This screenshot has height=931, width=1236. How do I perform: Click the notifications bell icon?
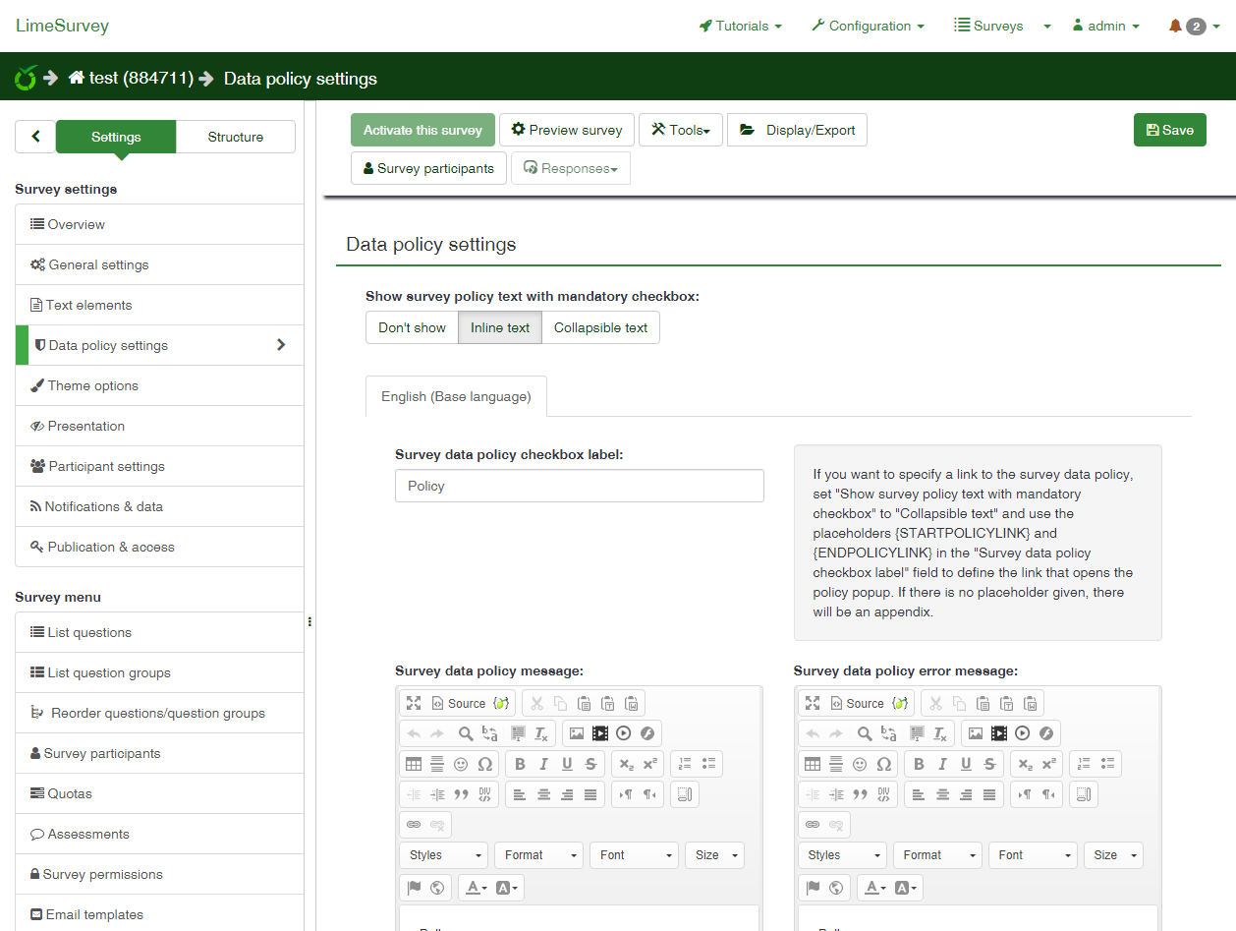tap(1175, 27)
